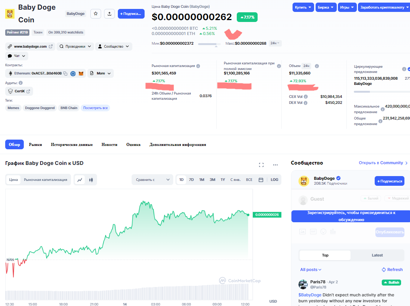Click community + Подписаться button

pos(389,181)
